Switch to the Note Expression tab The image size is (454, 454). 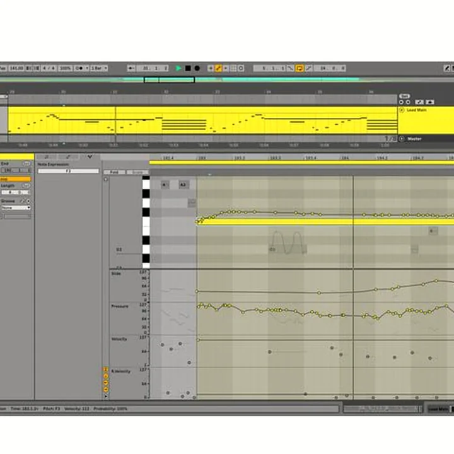(90, 156)
